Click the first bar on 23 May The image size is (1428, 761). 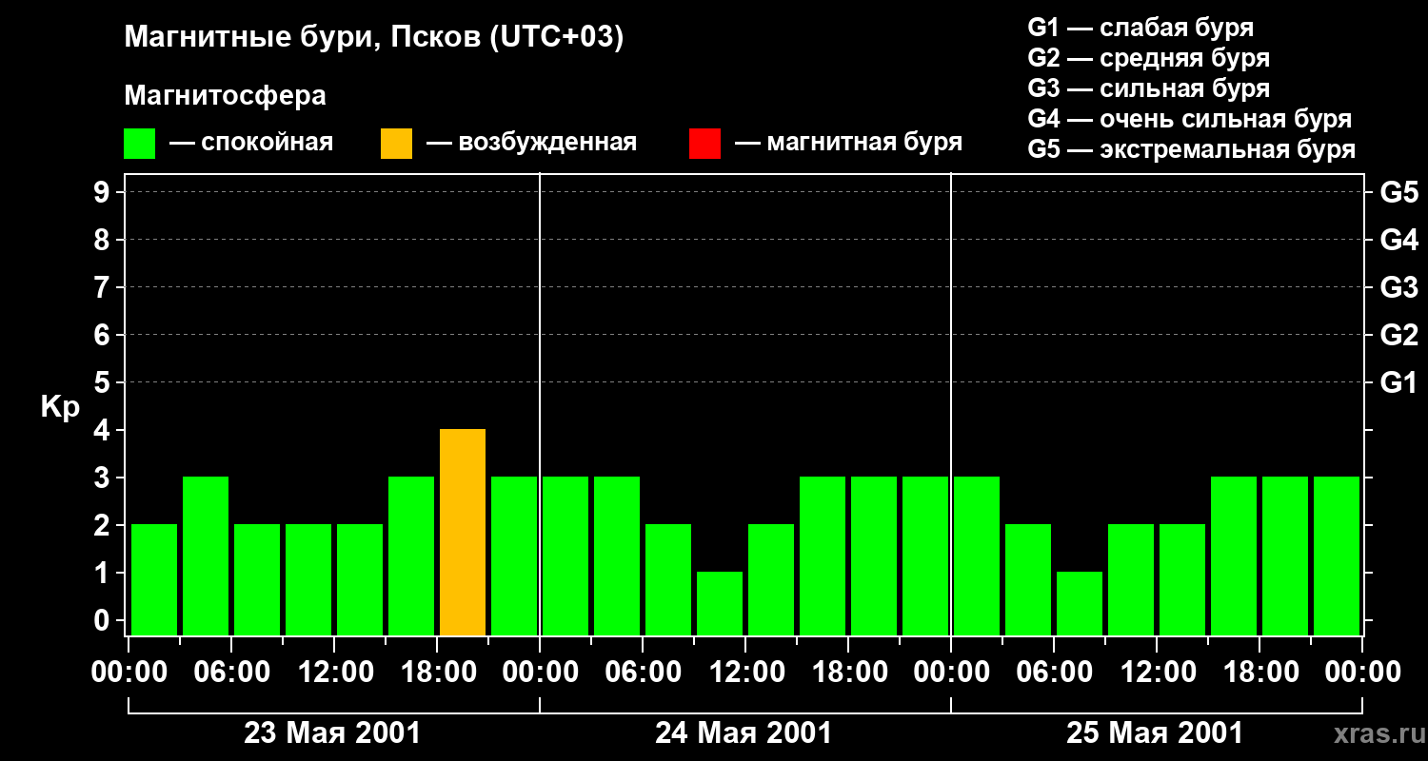pyautogui.click(x=154, y=579)
